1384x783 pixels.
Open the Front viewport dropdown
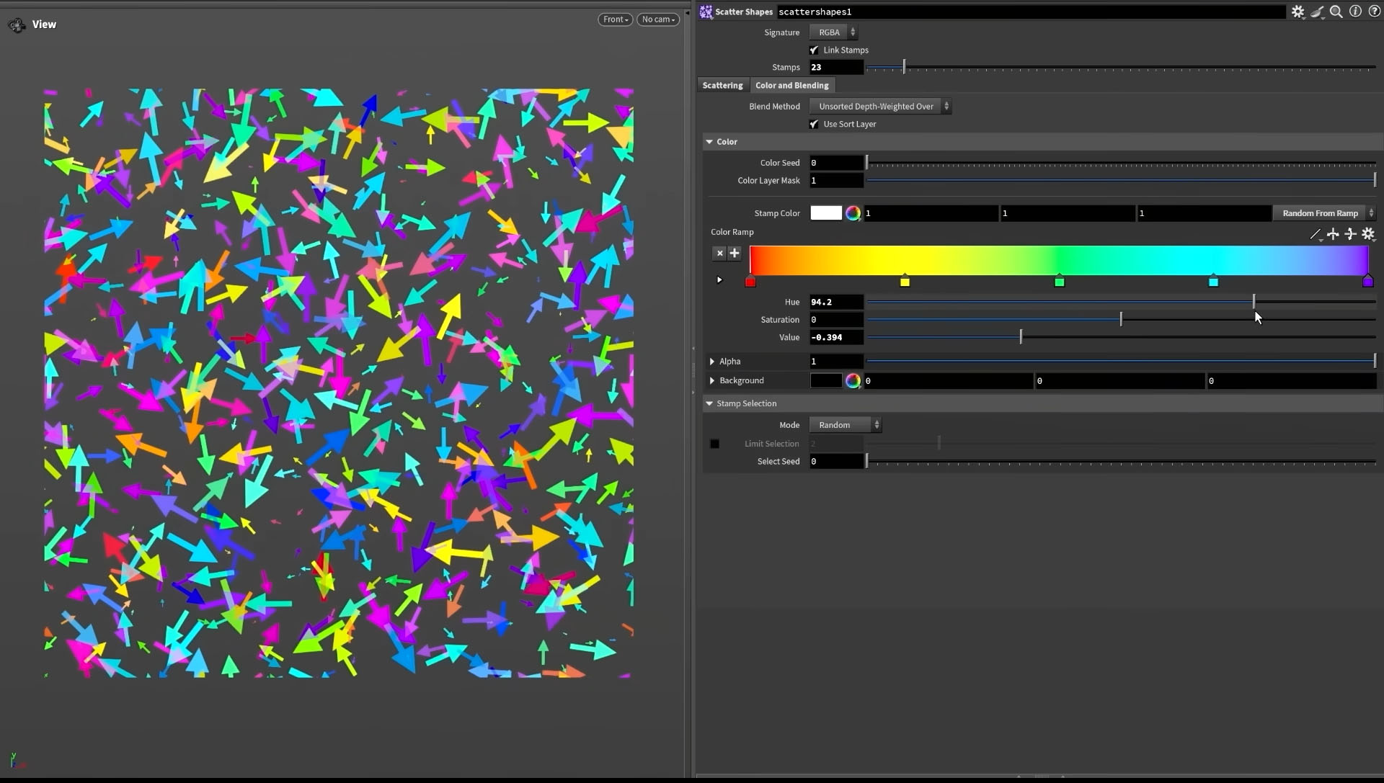click(x=616, y=19)
